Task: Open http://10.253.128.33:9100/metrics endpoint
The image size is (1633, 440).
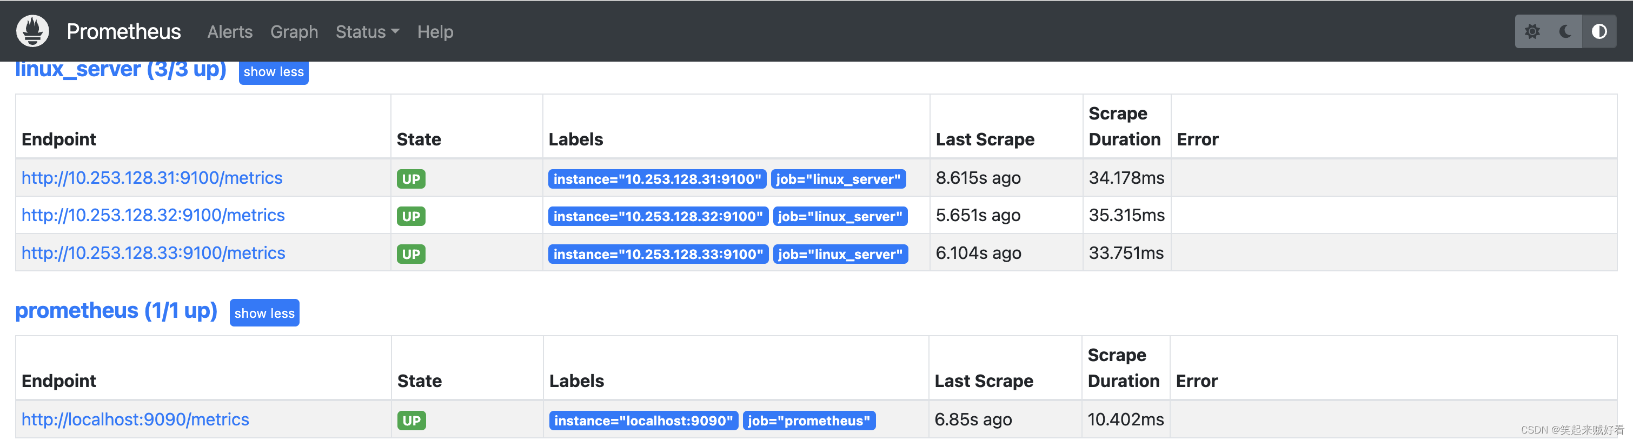Action: pyautogui.click(x=154, y=253)
